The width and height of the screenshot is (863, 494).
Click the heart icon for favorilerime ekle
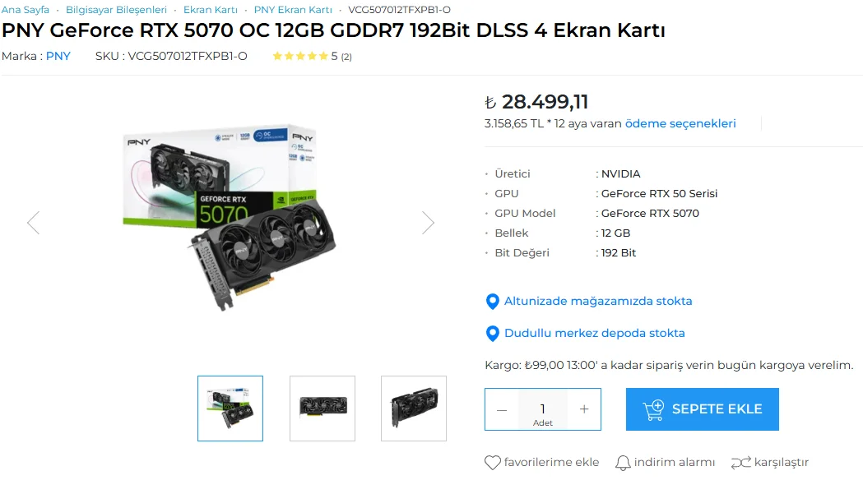(x=493, y=463)
